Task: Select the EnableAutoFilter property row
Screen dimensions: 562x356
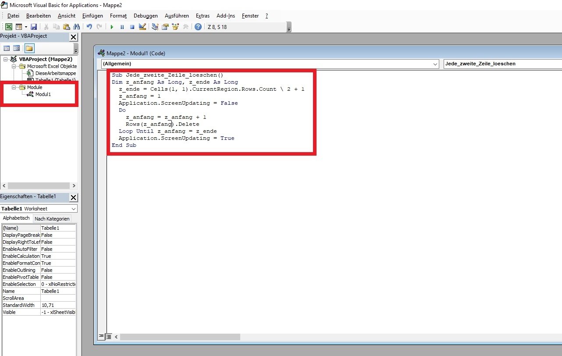Action: [39, 249]
